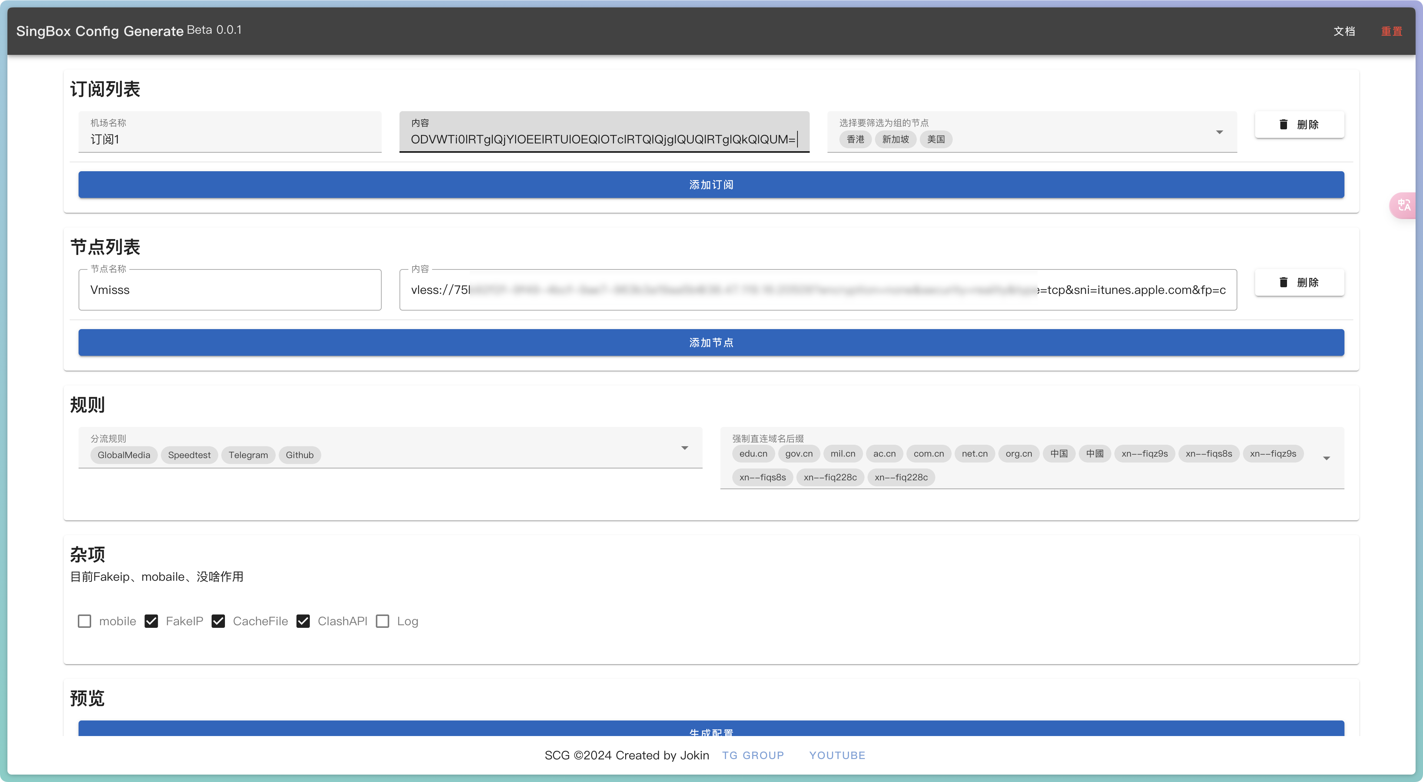Click the Vmisss node name field
This screenshot has height=782, width=1423.
(x=230, y=290)
